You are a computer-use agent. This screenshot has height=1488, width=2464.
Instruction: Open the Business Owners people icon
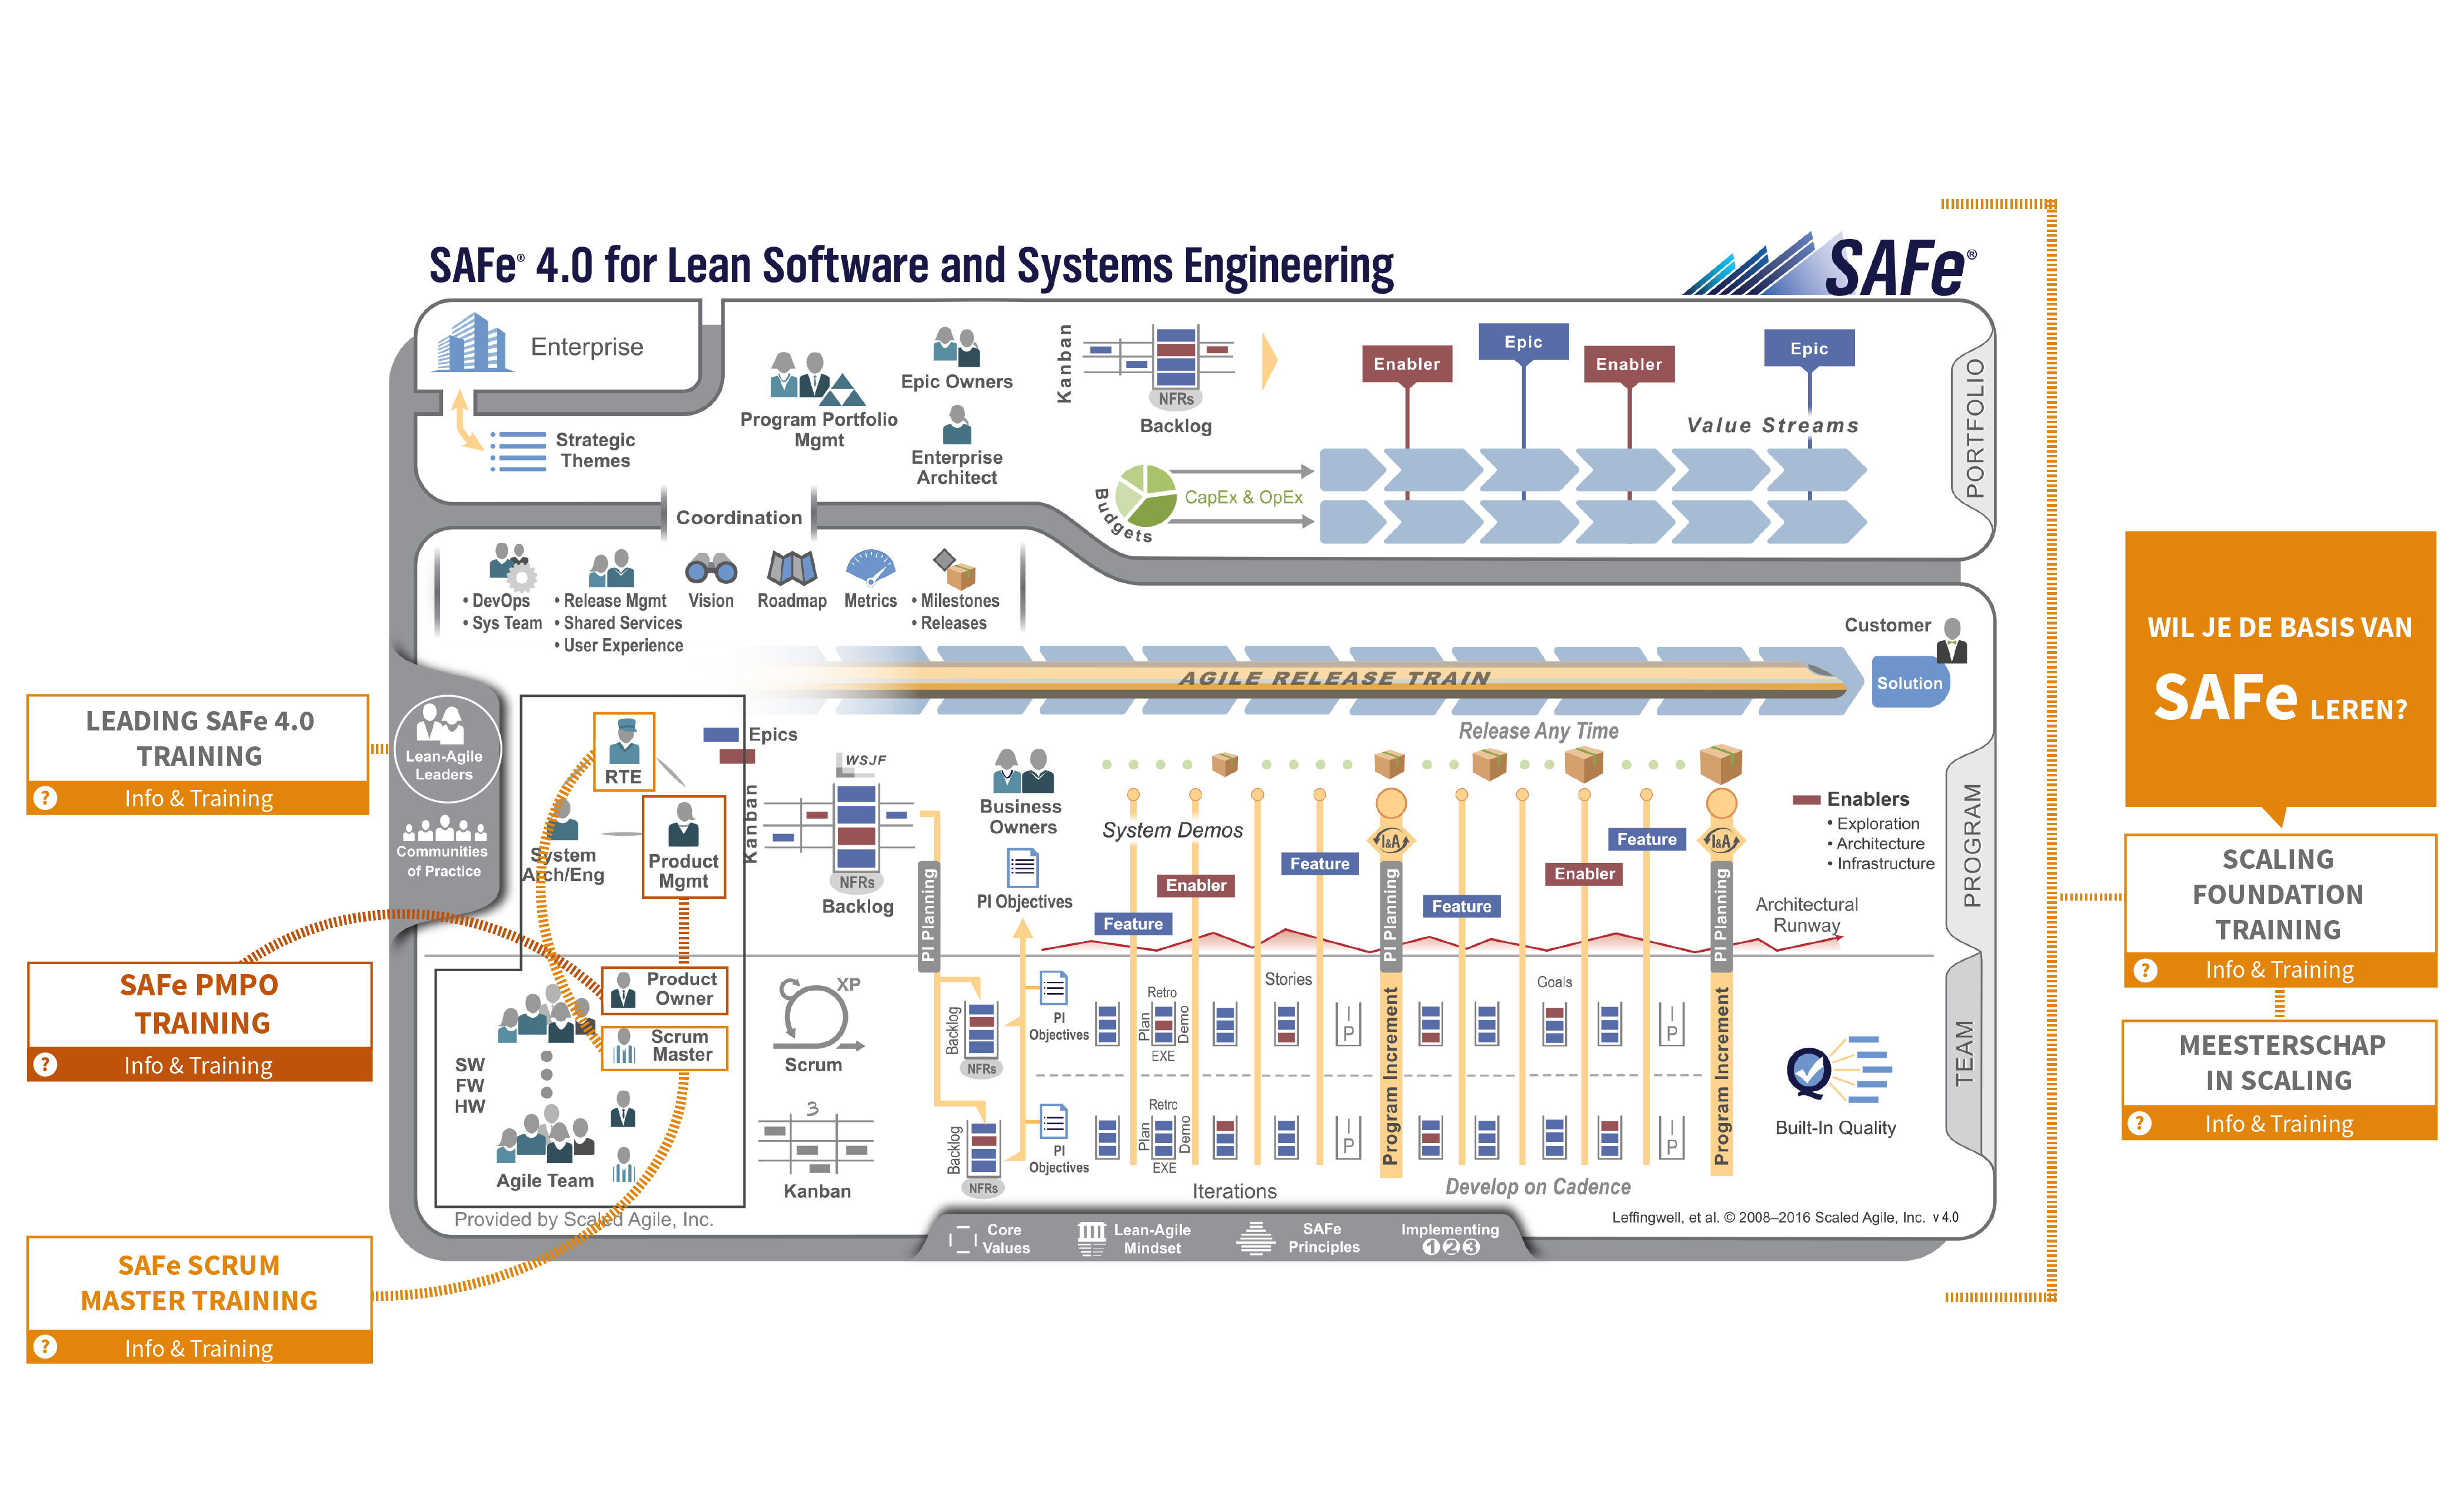(1023, 770)
